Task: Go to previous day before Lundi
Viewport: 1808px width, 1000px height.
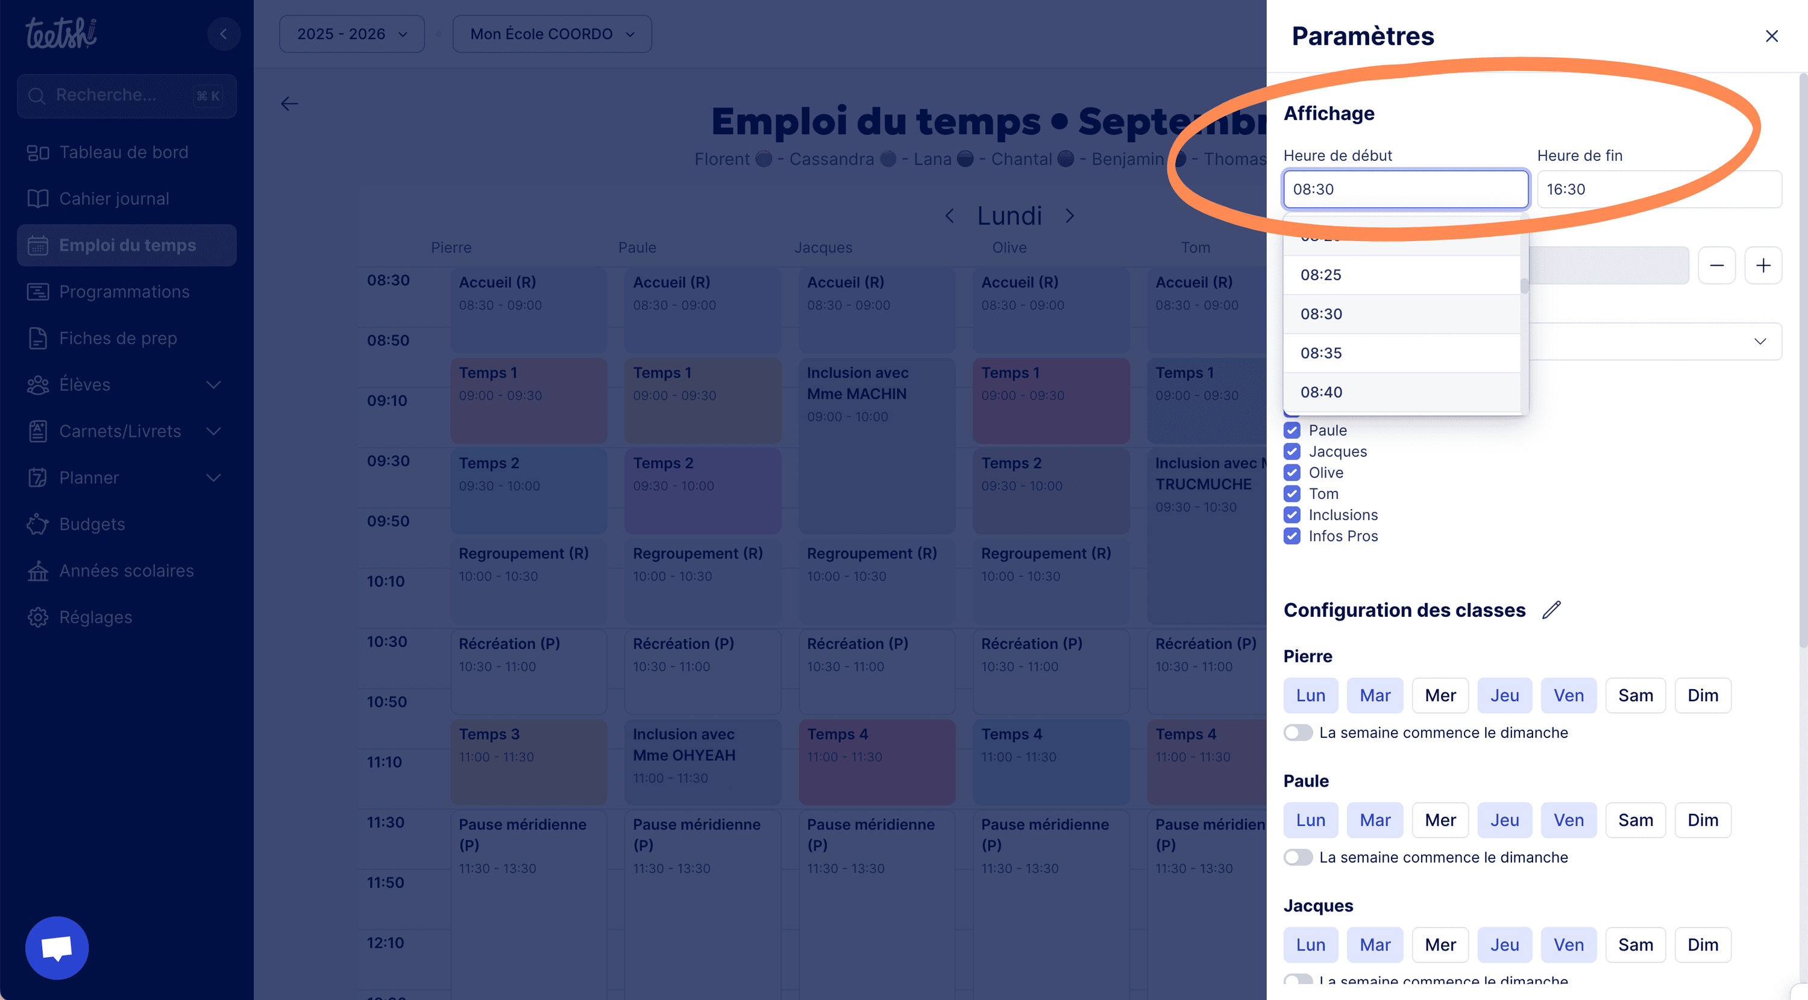Action: click(x=950, y=216)
